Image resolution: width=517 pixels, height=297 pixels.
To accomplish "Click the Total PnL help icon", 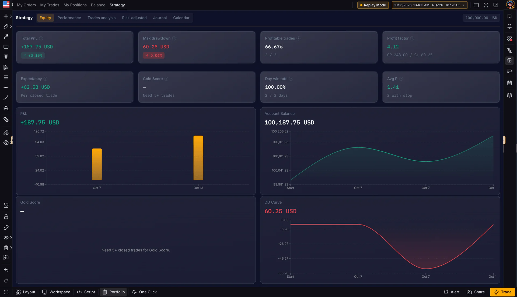I will (41, 38).
